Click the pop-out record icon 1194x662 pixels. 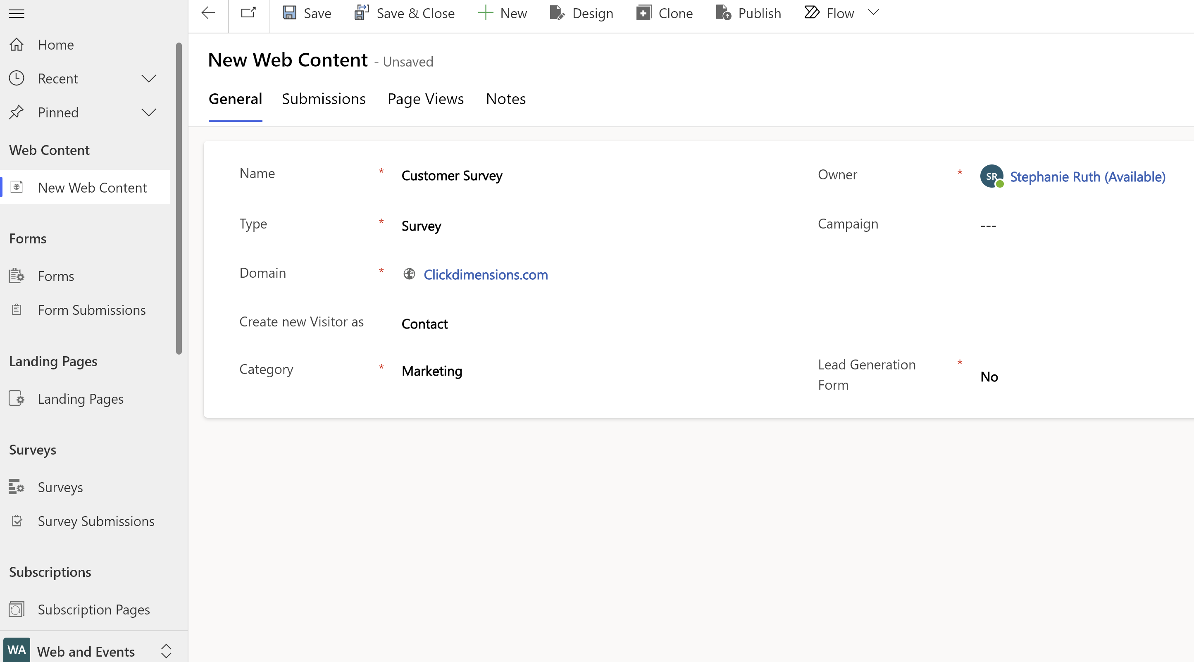pyautogui.click(x=248, y=12)
